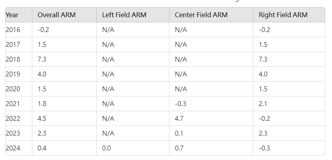Click the Right Field ARM column header
The width and height of the screenshot is (332, 160).
click(283, 15)
